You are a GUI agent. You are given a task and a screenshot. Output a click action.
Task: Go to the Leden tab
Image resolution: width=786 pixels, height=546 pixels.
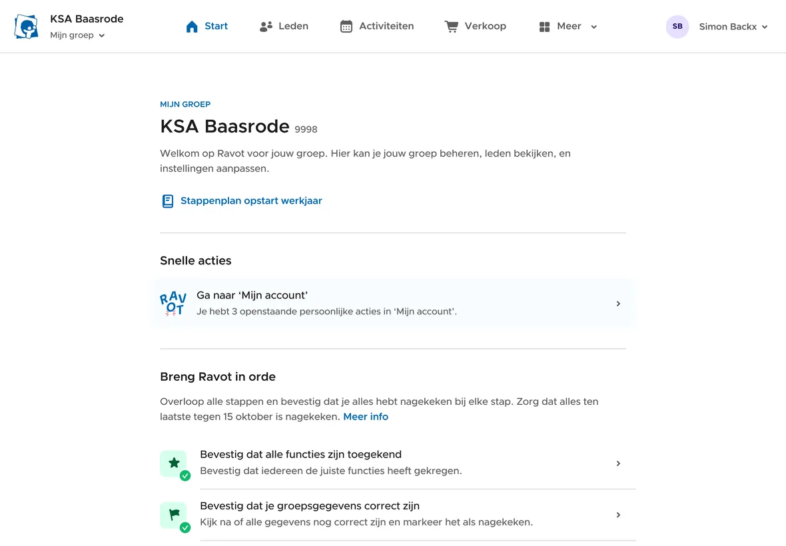coord(293,27)
